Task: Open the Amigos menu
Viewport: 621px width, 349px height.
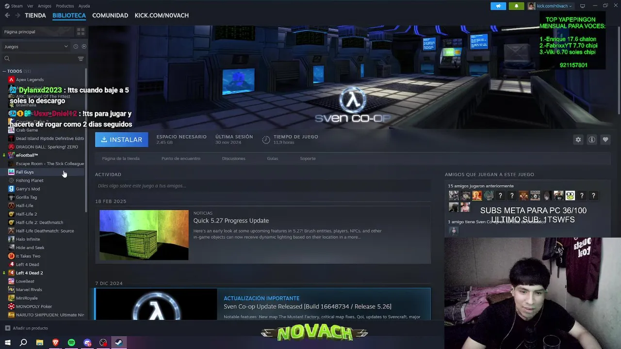Action: 44,6
